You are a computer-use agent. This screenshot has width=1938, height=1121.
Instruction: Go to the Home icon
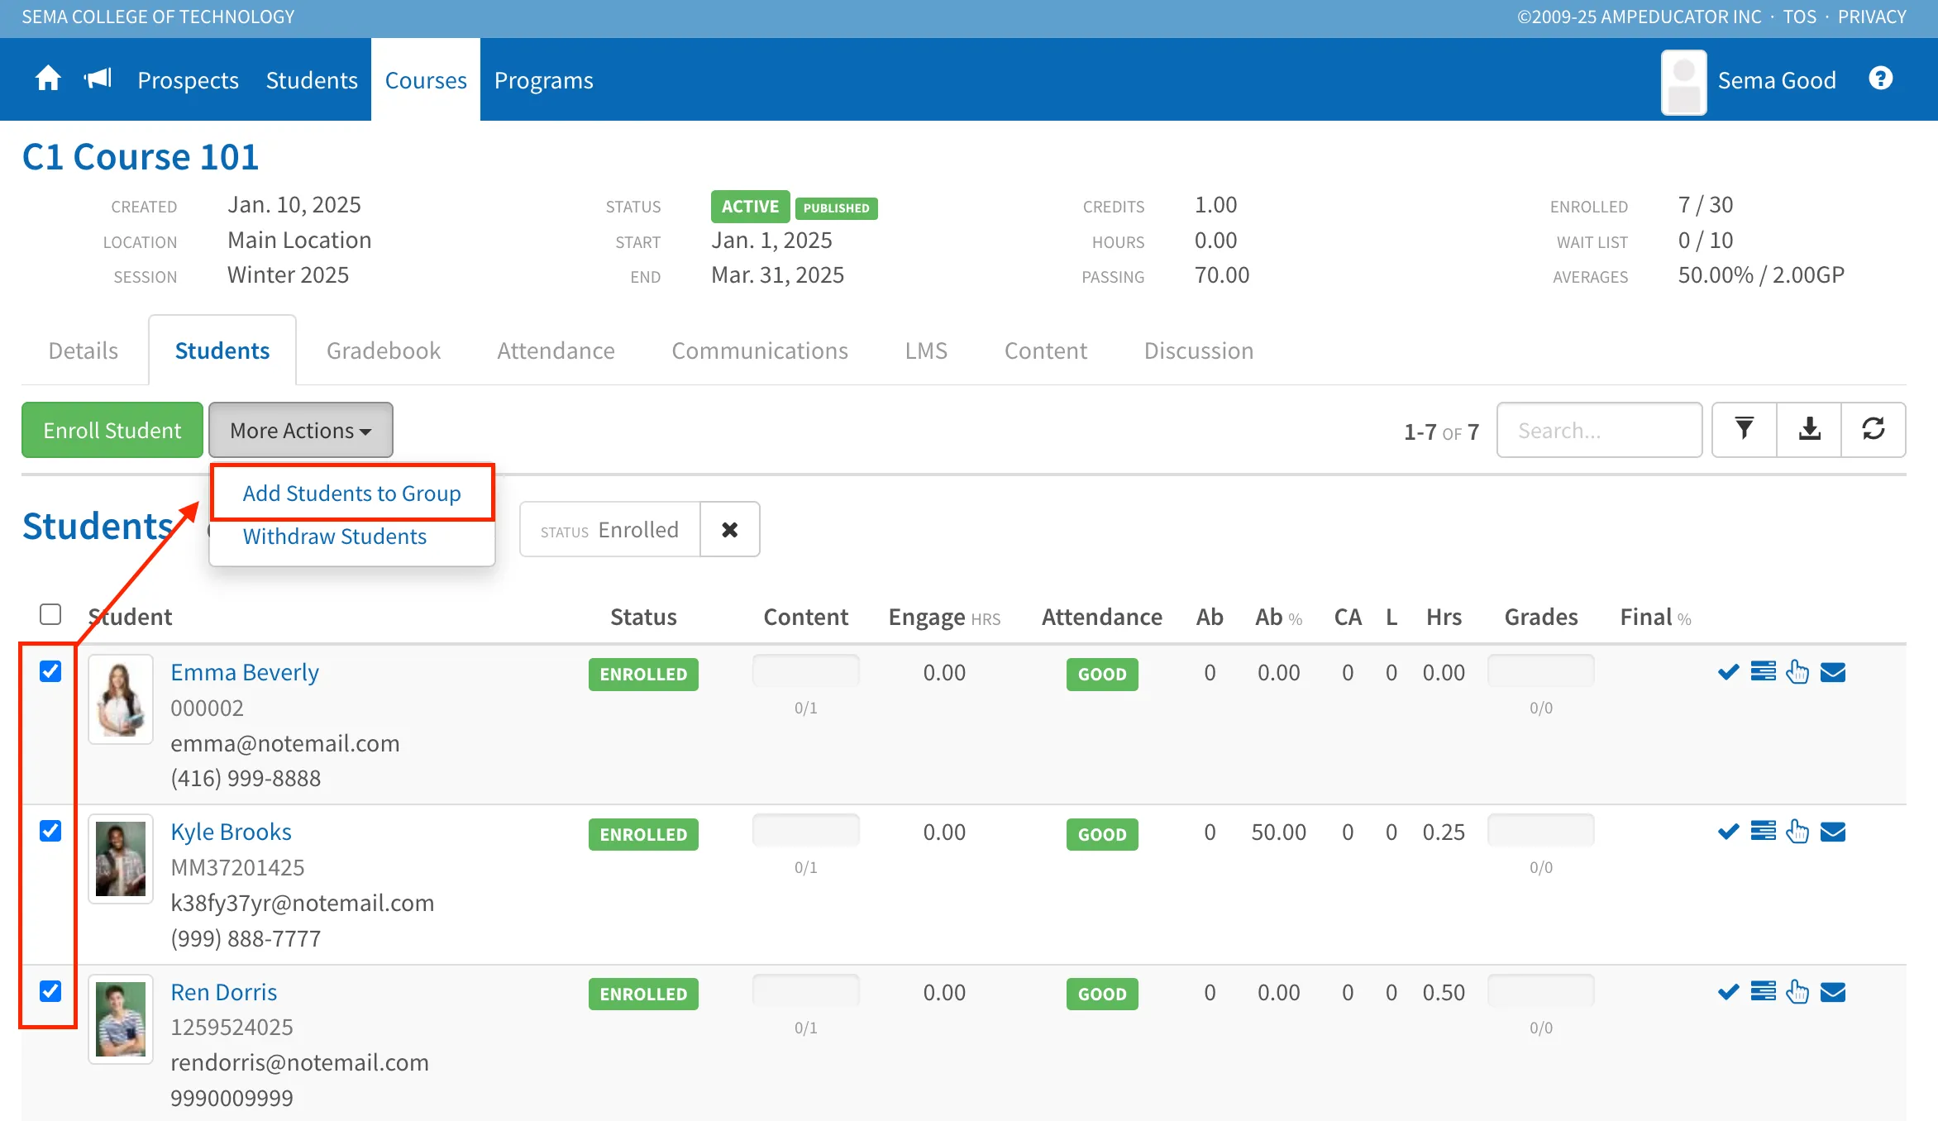pyautogui.click(x=48, y=79)
